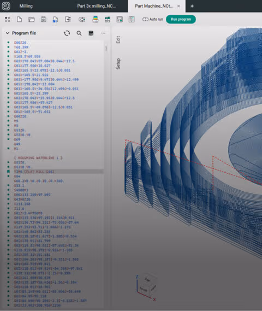Image resolution: width=262 pixels, height=311 pixels.
Task: Click the bookmark marker beside T2M6 line
Action: [8, 172]
